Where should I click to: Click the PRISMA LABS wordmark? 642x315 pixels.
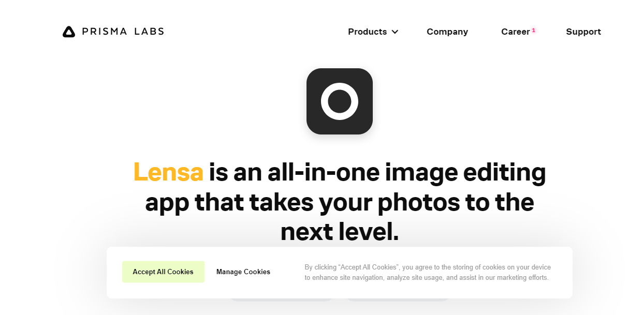(x=123, y=32)
